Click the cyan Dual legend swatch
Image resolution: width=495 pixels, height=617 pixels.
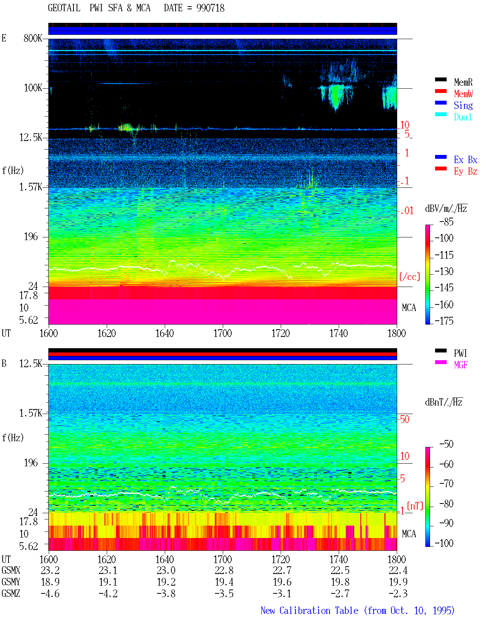tap(441, 115)
